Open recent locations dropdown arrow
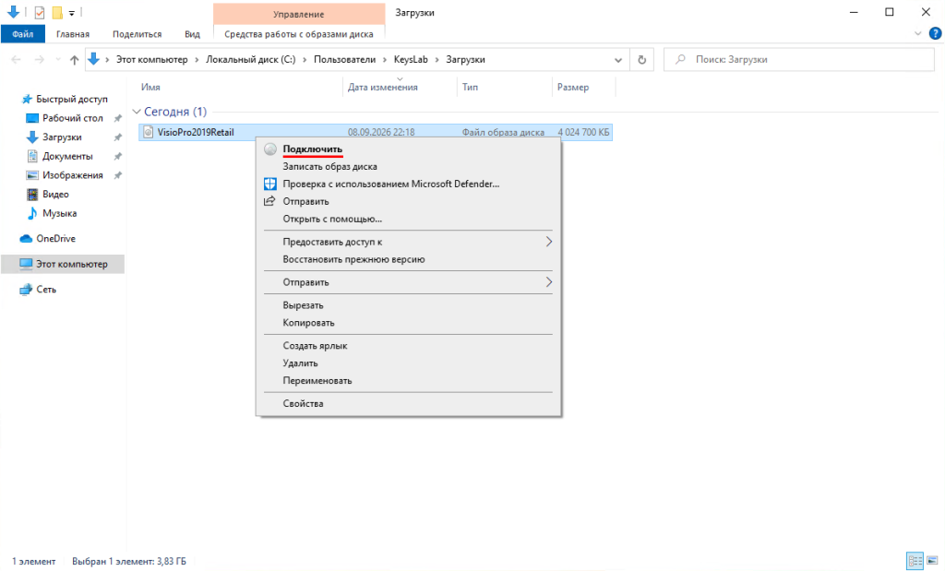This screenshot has width=945, height=571. pos(58,60)
